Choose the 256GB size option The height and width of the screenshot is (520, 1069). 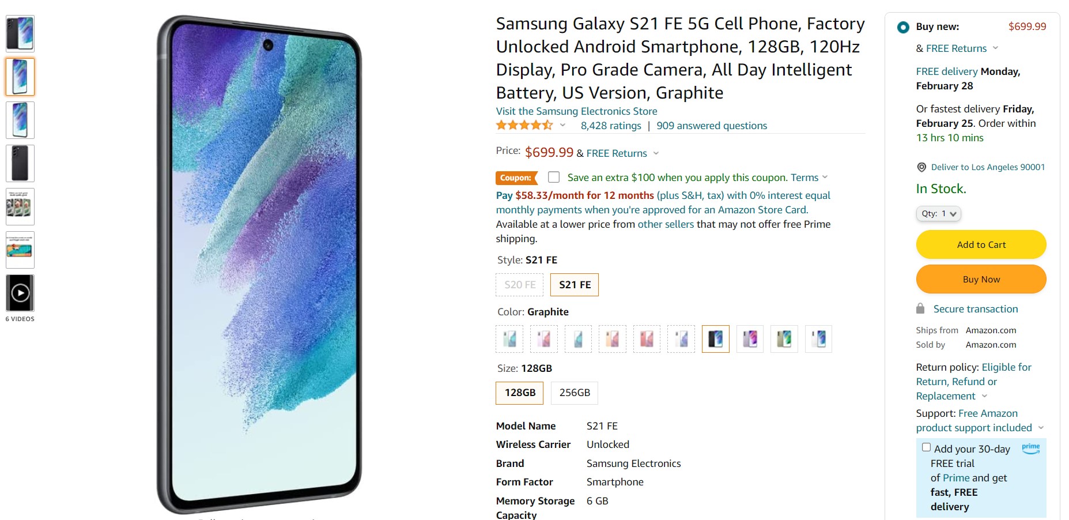pos(575,393)
